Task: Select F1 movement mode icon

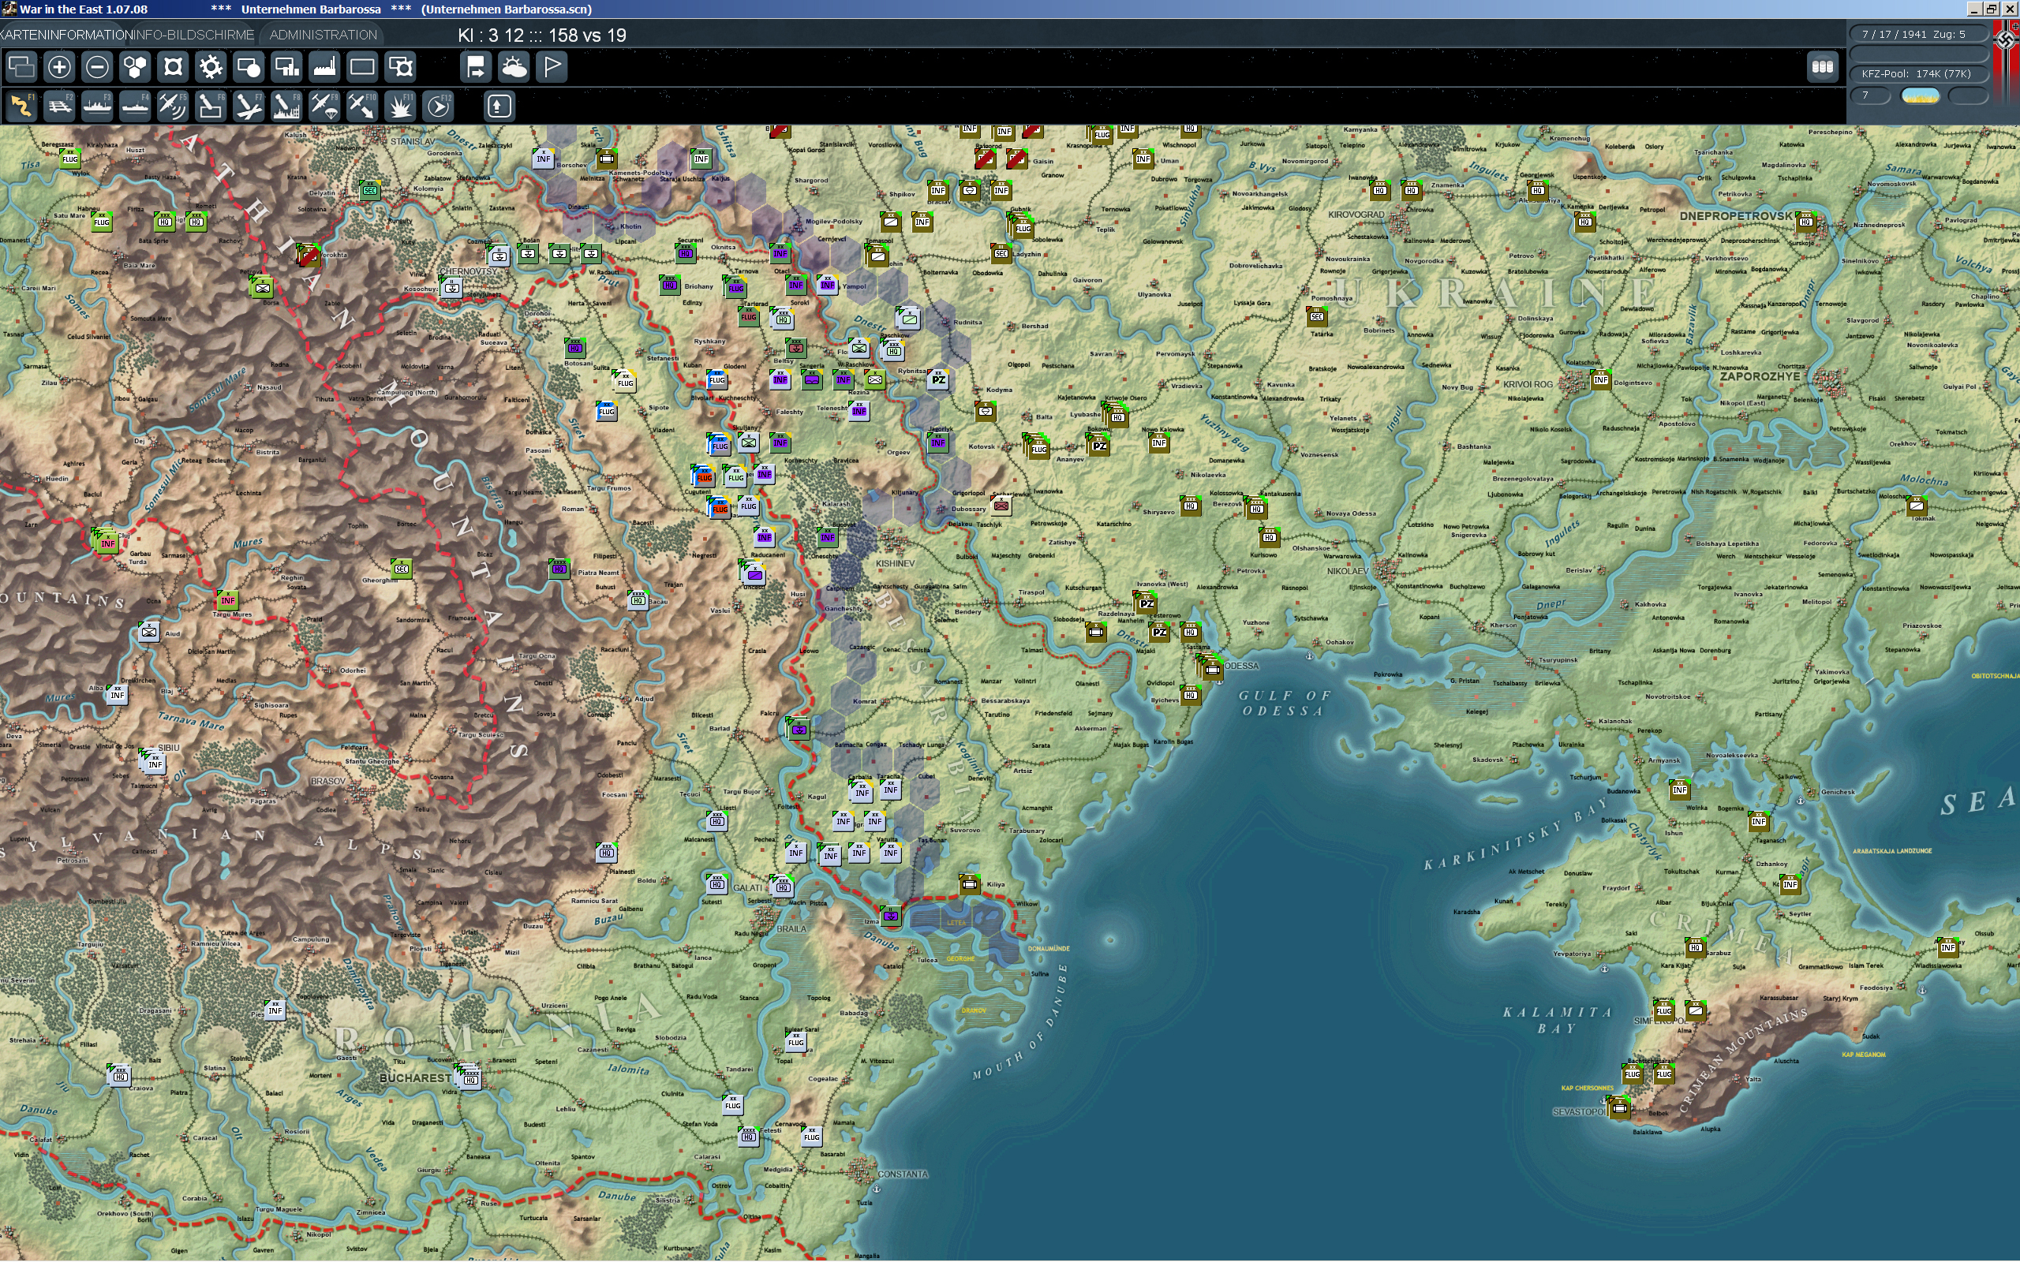Action: pyautogui.click(x=22, y=106)
